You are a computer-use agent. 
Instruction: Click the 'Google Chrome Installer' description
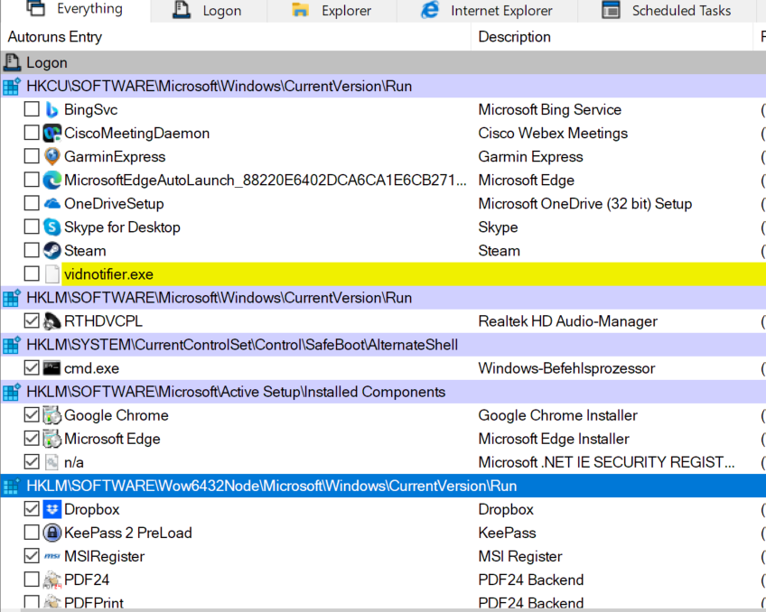click(558, 415)
